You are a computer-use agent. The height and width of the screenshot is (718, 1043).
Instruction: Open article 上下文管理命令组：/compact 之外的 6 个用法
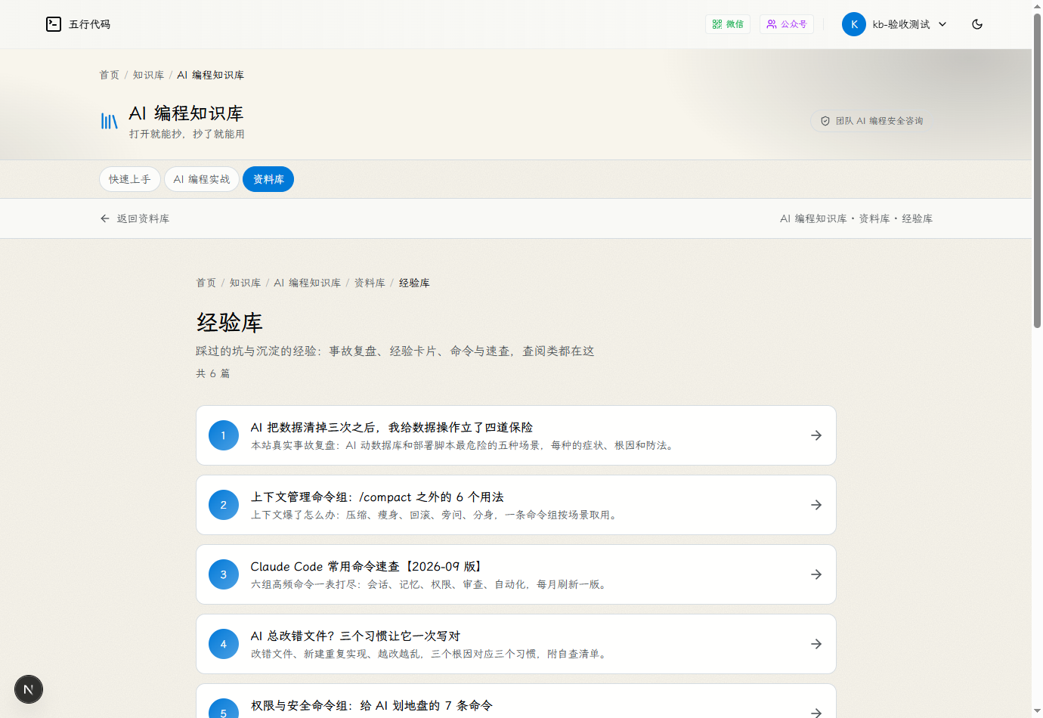pyautogui.click(x=516, y=505)
